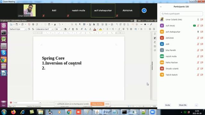Open Sidebar Navigator compass icon
Viewport: 205px width, 115px height.
pos(155,50)
